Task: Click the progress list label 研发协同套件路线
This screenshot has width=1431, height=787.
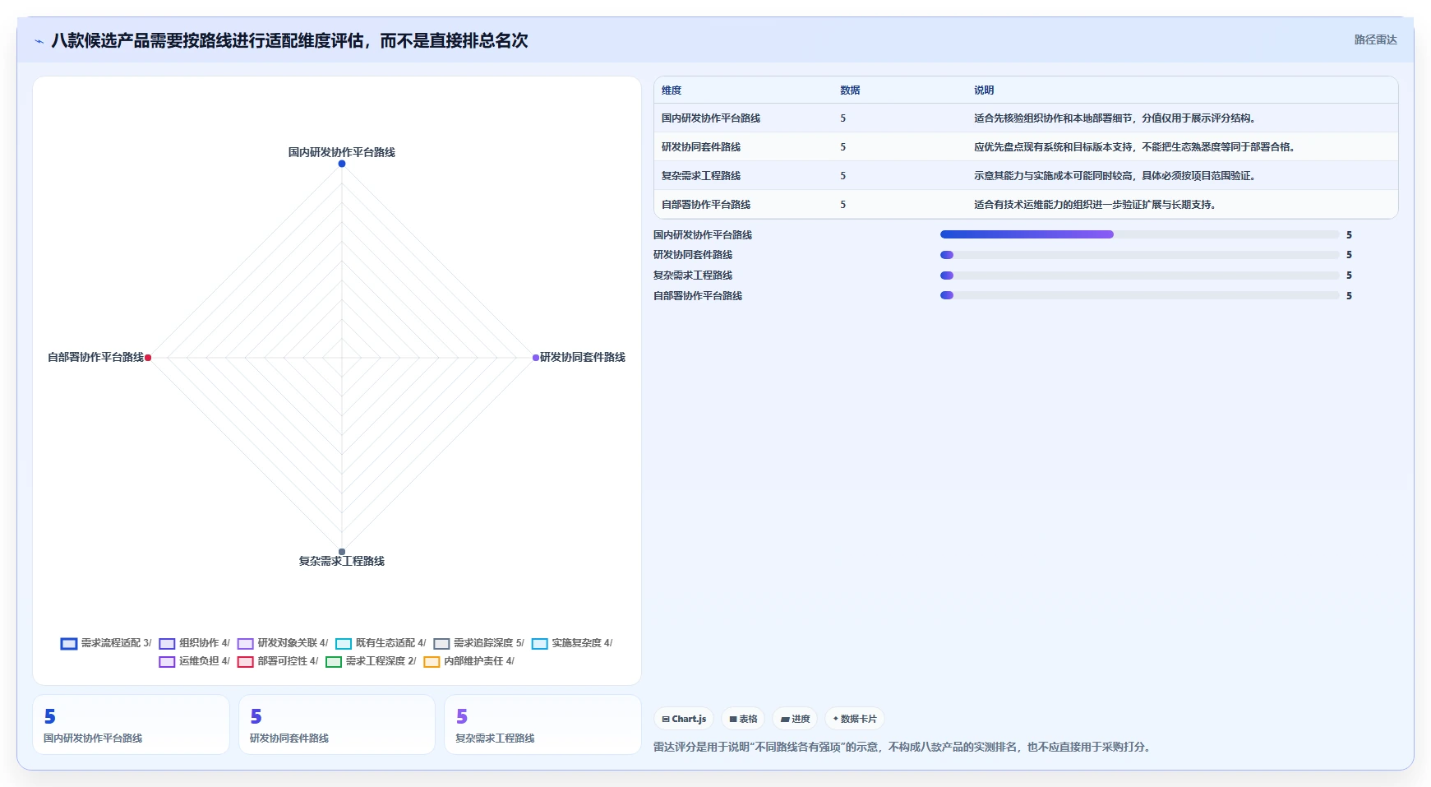Action: click(693, 255)
